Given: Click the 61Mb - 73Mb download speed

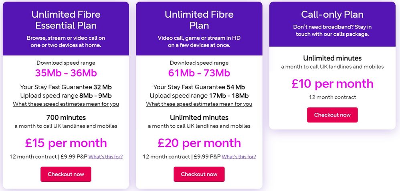Looking at the screenshot, I should [x=199, y=73].
